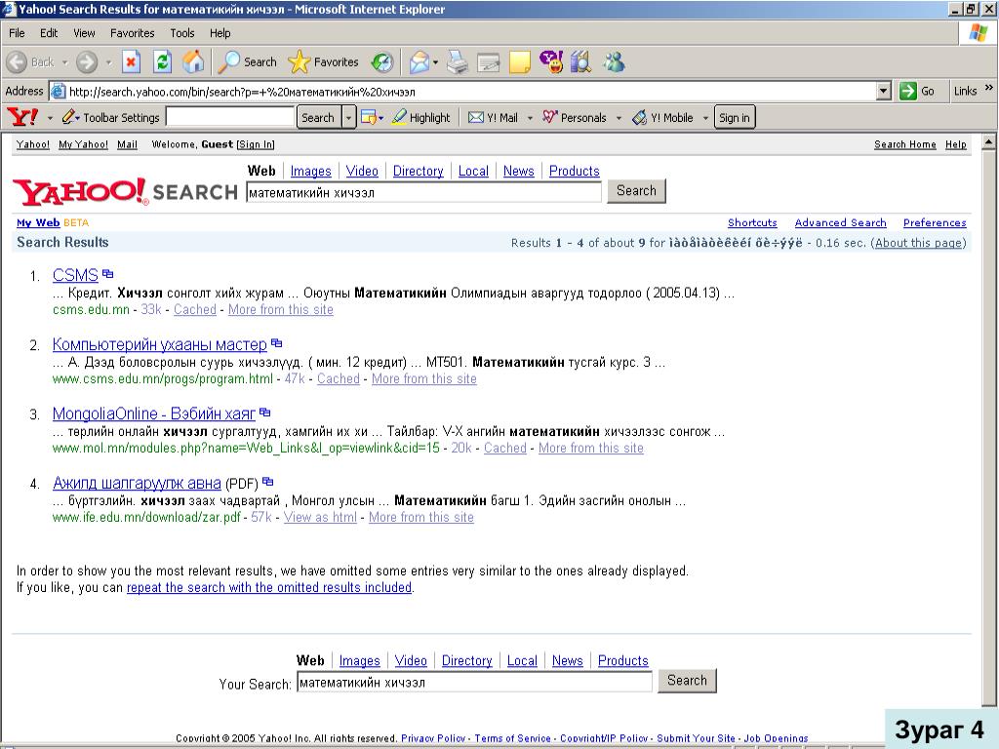Expand the Links bar chevron
999x749 pixels.
(989, 88)
